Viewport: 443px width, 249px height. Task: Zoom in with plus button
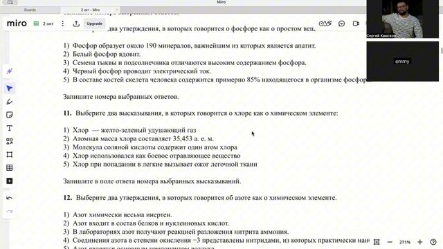pyautogui.click(x=420, y=242)
